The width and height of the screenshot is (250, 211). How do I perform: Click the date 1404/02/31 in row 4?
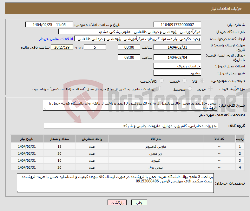27,167
